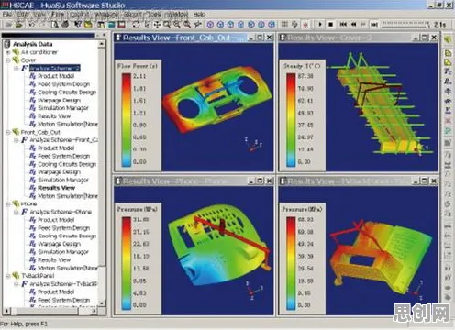Select the rotate view tool
The height and width of the screenshot is (330, 455).
[x=136, y=25]
